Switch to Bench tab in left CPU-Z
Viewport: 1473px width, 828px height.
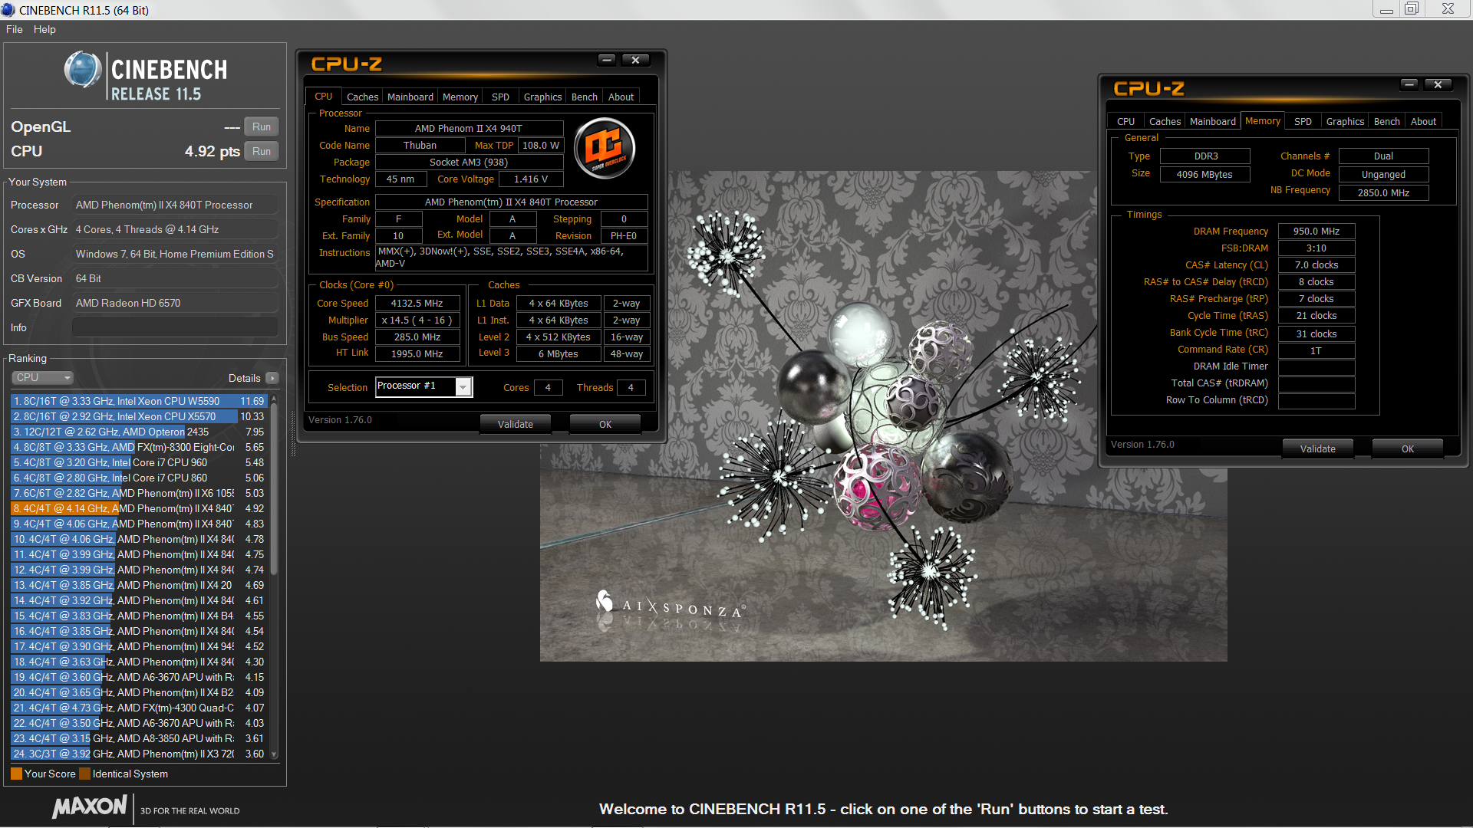coord(585,97)
